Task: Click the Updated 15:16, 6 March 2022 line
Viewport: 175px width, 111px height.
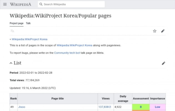Action: [32, 88]
